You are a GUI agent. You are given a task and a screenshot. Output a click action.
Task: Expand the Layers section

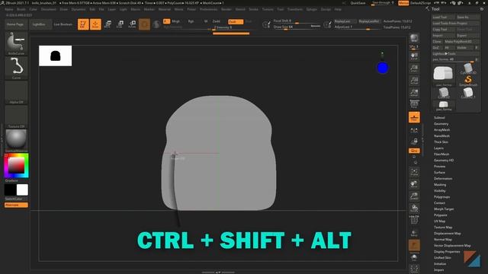coord(438,148)
